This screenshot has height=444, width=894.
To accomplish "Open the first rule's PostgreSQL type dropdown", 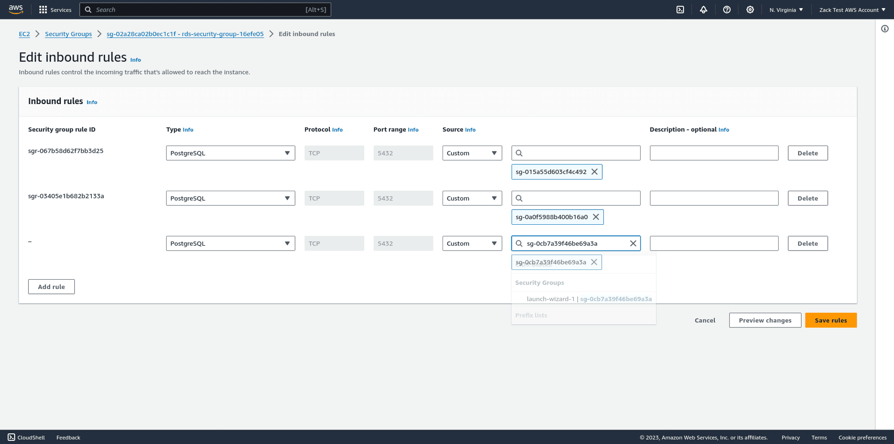I will [x=230, y=153].
